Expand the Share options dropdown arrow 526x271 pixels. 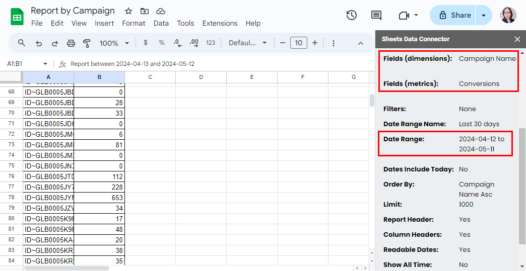click(484, 15)
